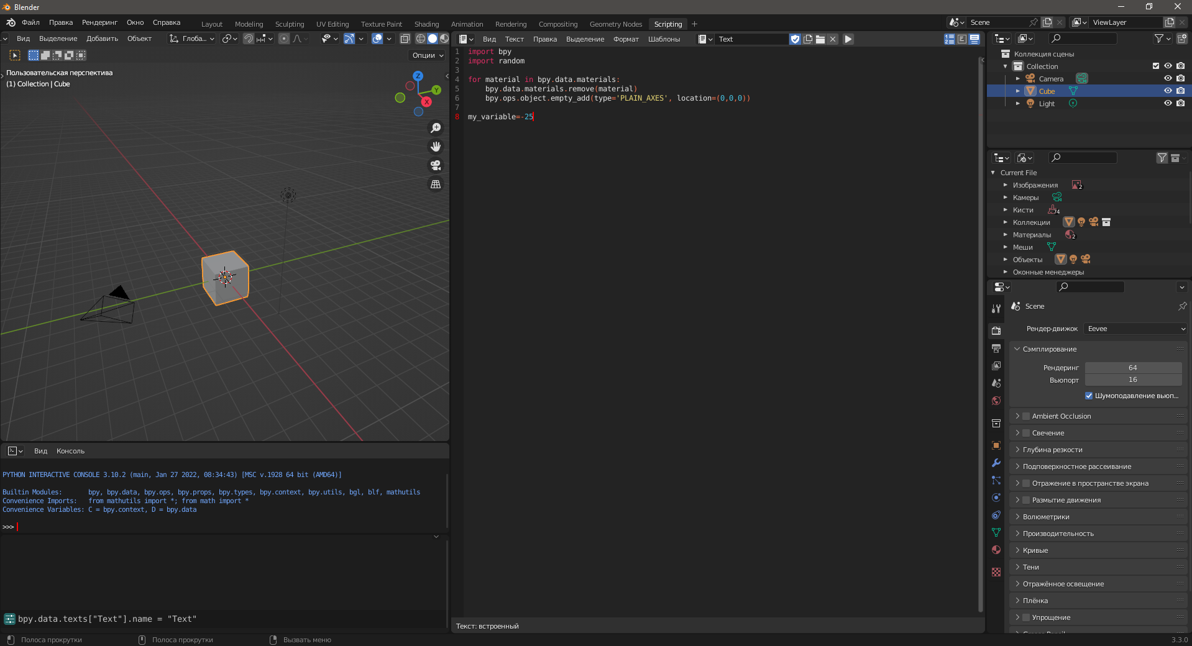Switch perspective/orthographic grid gizmo

436,184
